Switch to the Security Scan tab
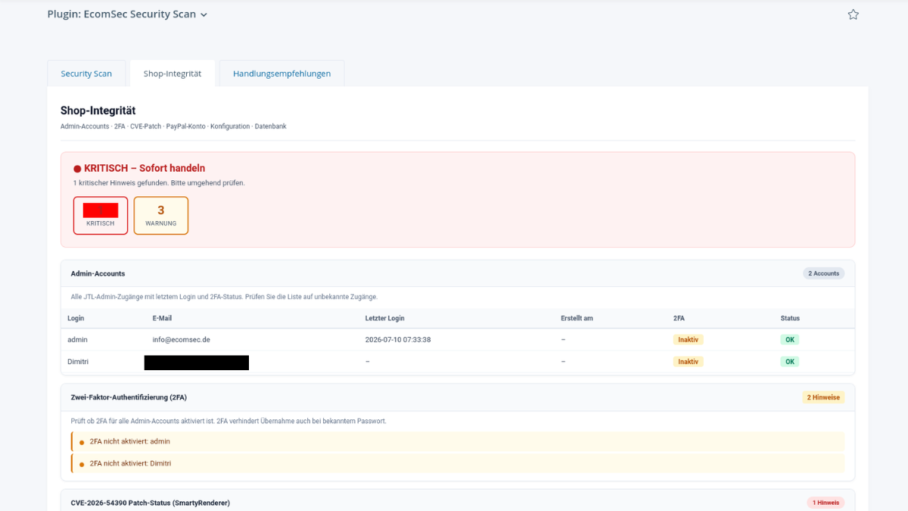Image resolution: width=908 pixels, height=511 pixels. [86, 73]
